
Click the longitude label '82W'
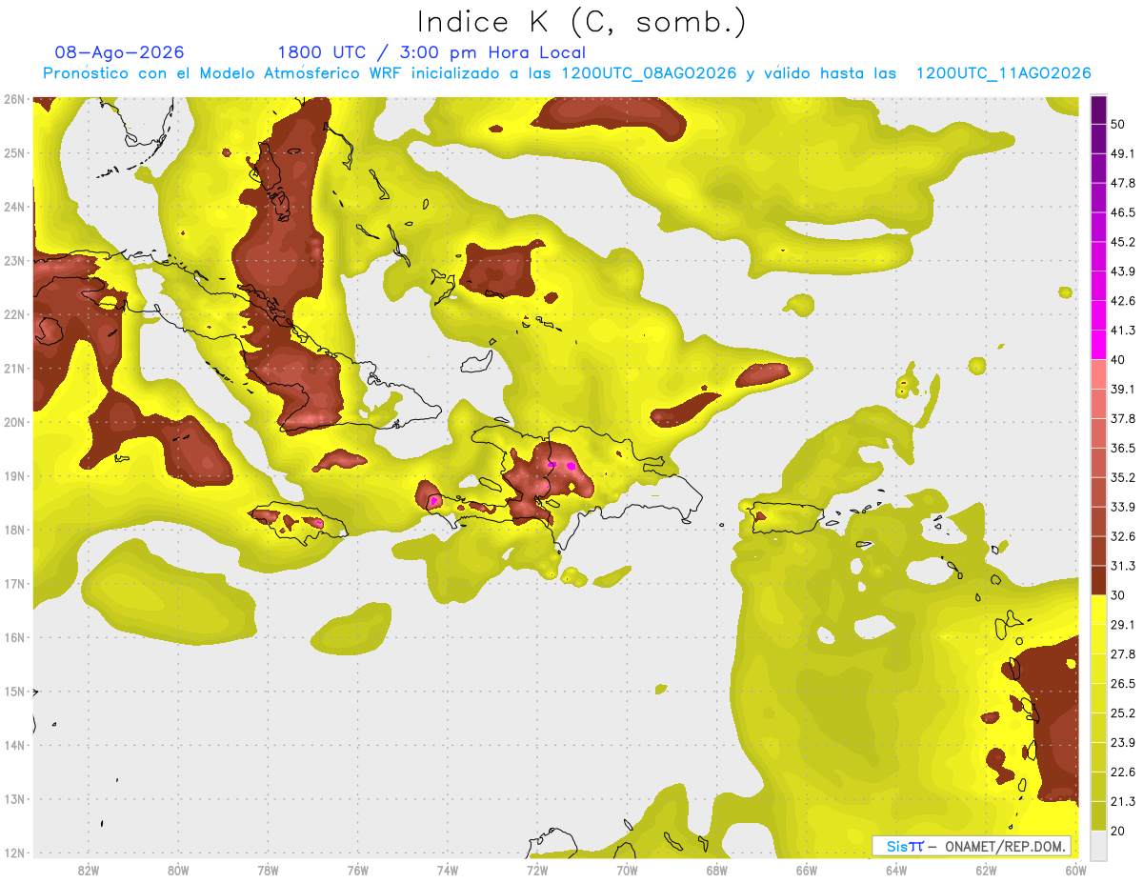pyautogui.click(x=89, y=870)
